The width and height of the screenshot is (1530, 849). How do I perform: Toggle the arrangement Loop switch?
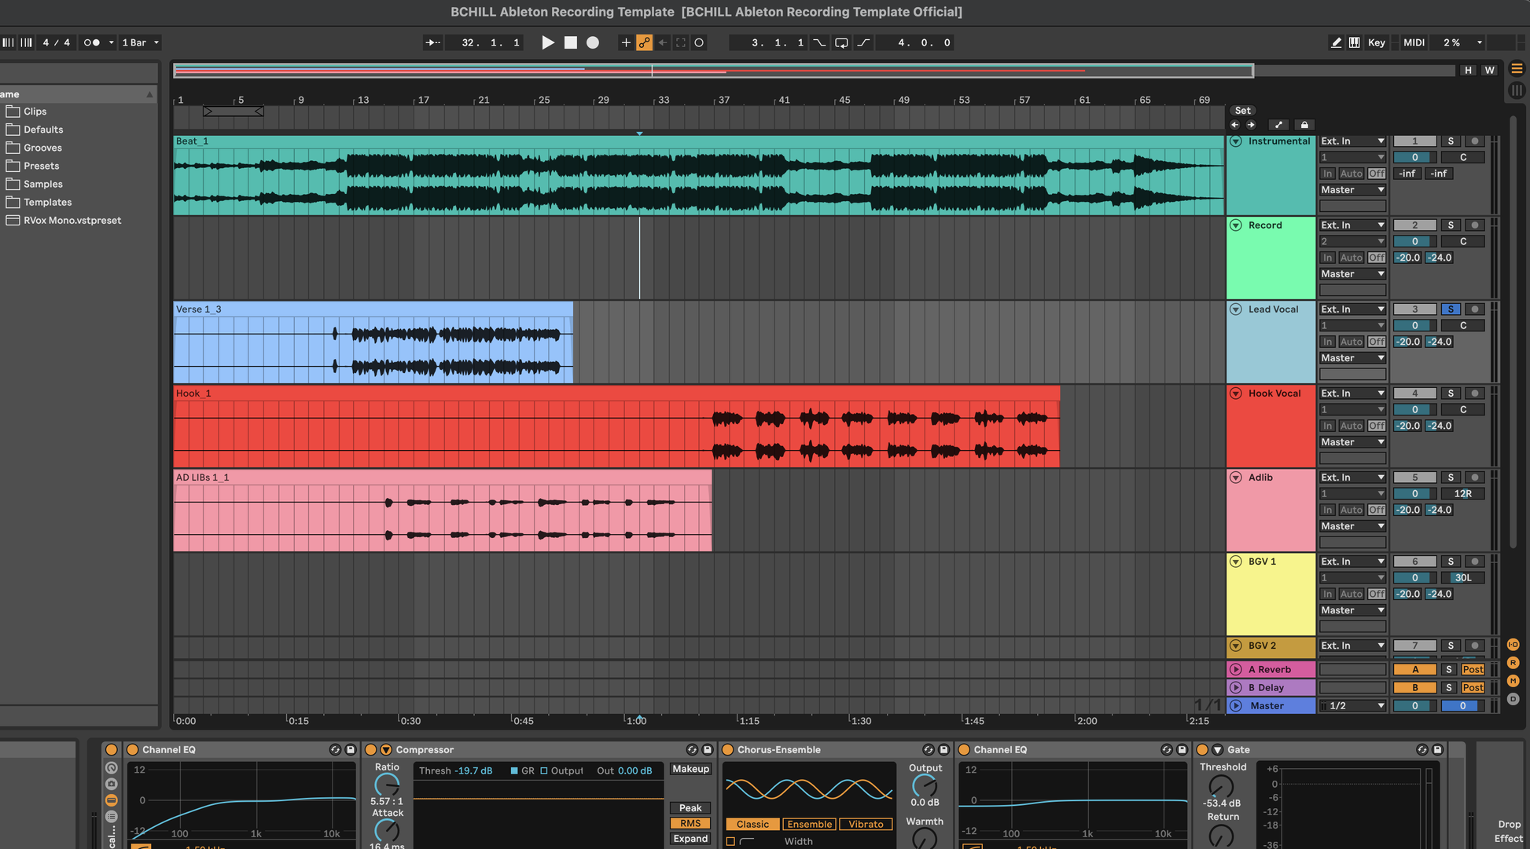tap(841, 42)
